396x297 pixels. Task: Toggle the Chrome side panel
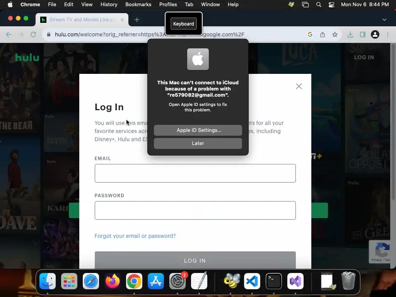click(x=363, y=34)
